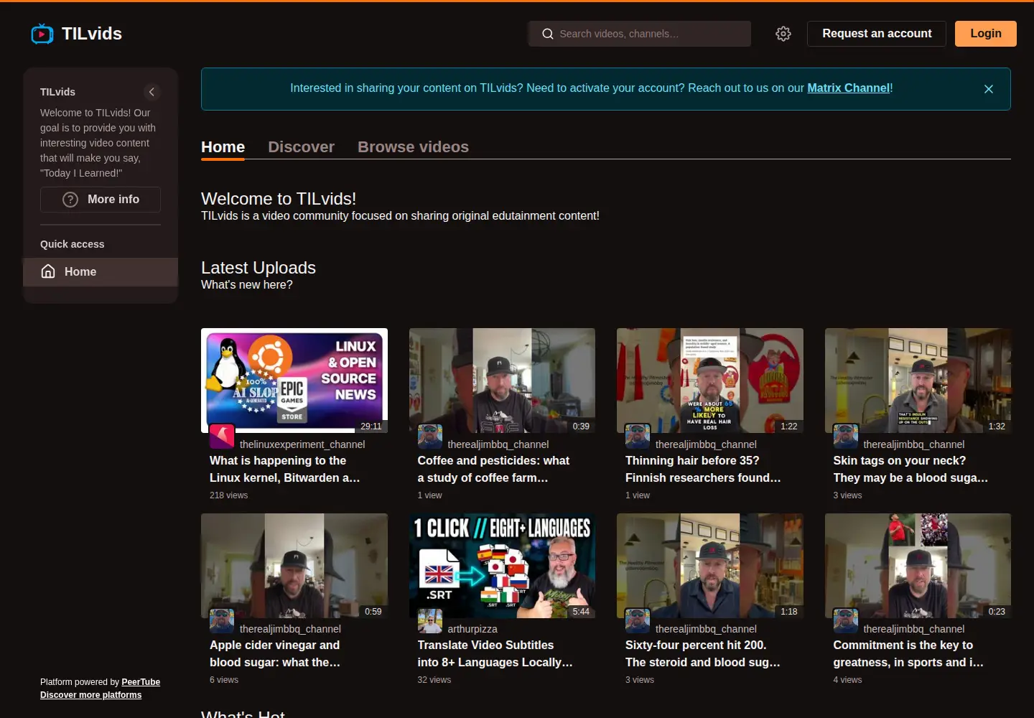Click the orange Login button

click(x=986, y=34)
